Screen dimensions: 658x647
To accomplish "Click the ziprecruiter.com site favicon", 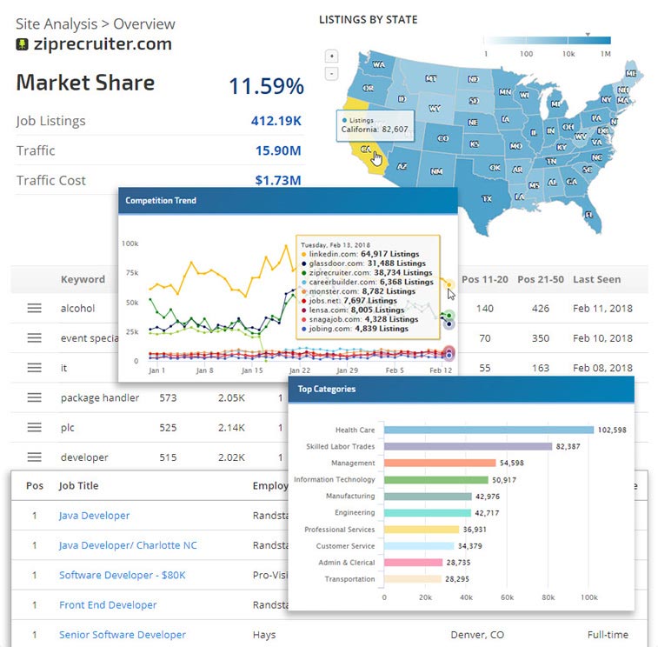I will [x=23, y=44].
